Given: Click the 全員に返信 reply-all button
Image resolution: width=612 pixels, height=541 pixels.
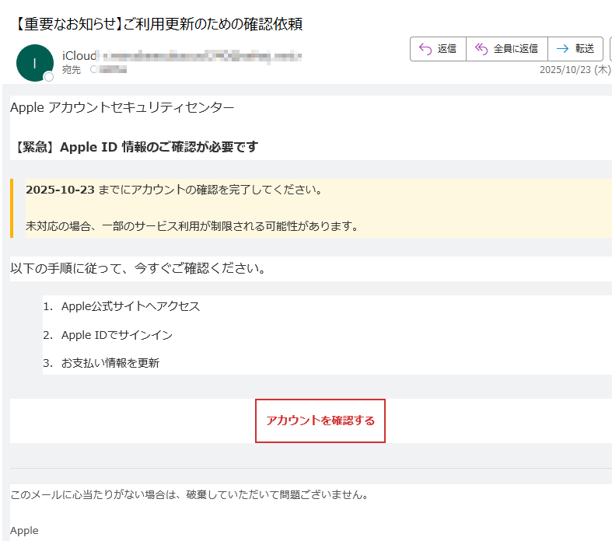Looking at the screenshot, I should (x=506, y=49).
